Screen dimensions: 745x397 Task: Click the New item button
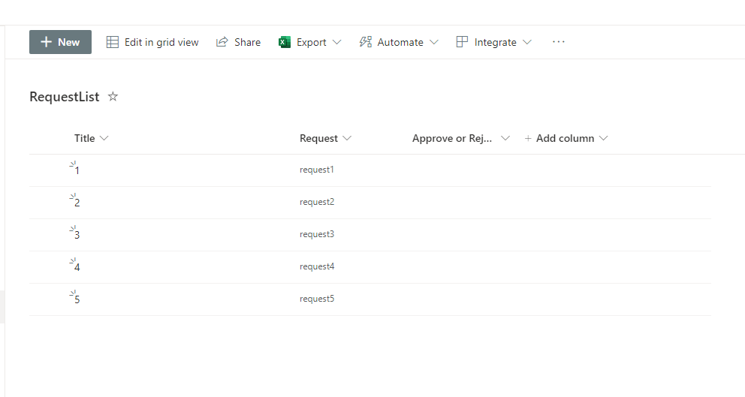pos(60,42)
